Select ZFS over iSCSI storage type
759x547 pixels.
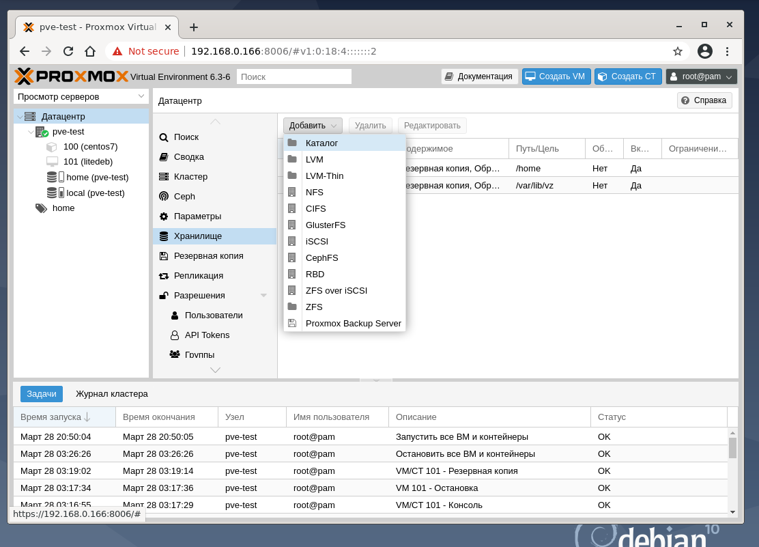coord(336,290)
